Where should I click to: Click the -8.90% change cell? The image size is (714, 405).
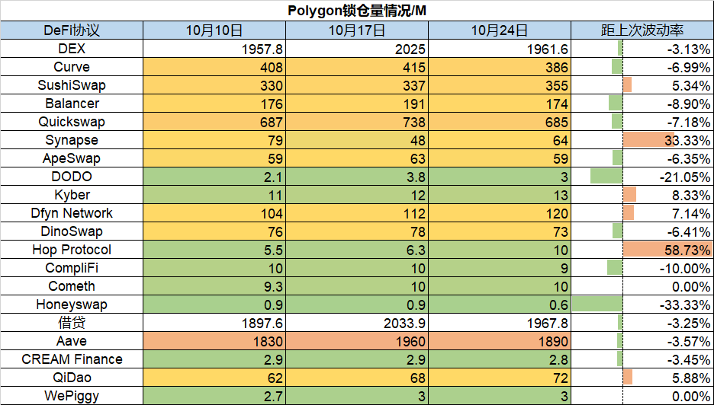point(642,104)
